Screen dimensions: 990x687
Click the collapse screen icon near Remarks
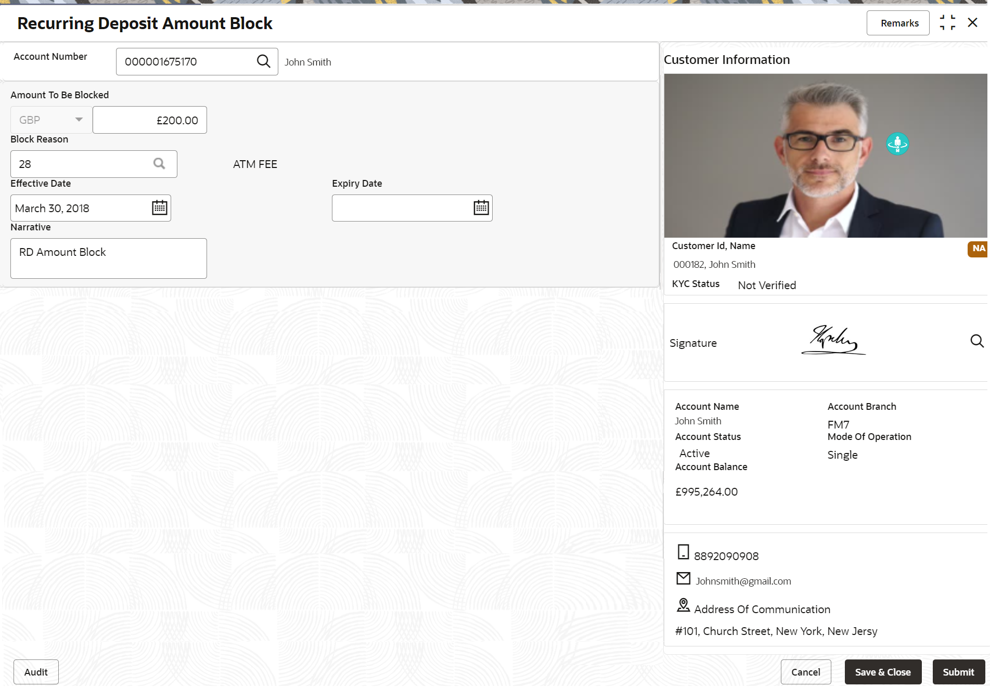click(x=947, y=23)
